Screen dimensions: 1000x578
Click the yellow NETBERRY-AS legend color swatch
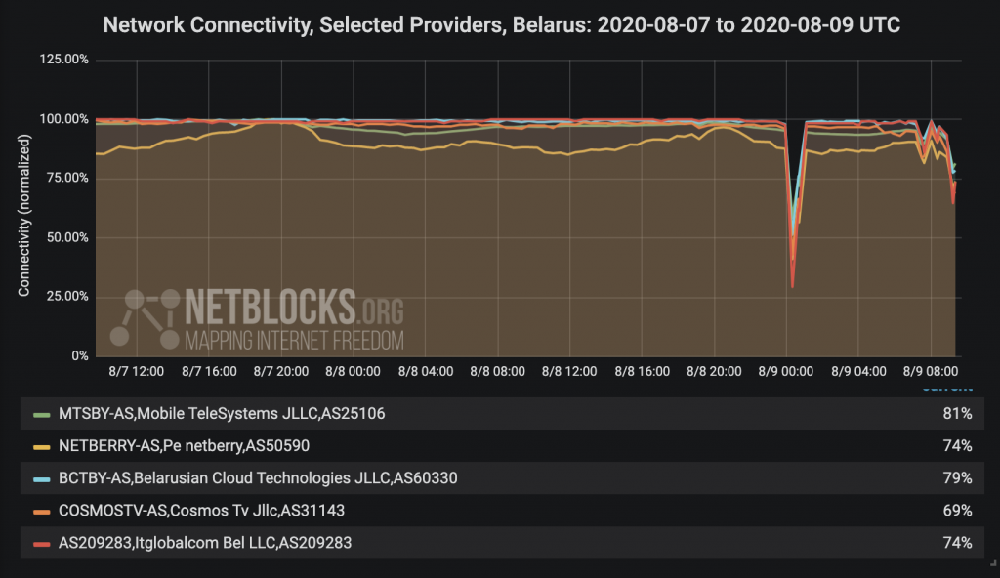(41, 447)
